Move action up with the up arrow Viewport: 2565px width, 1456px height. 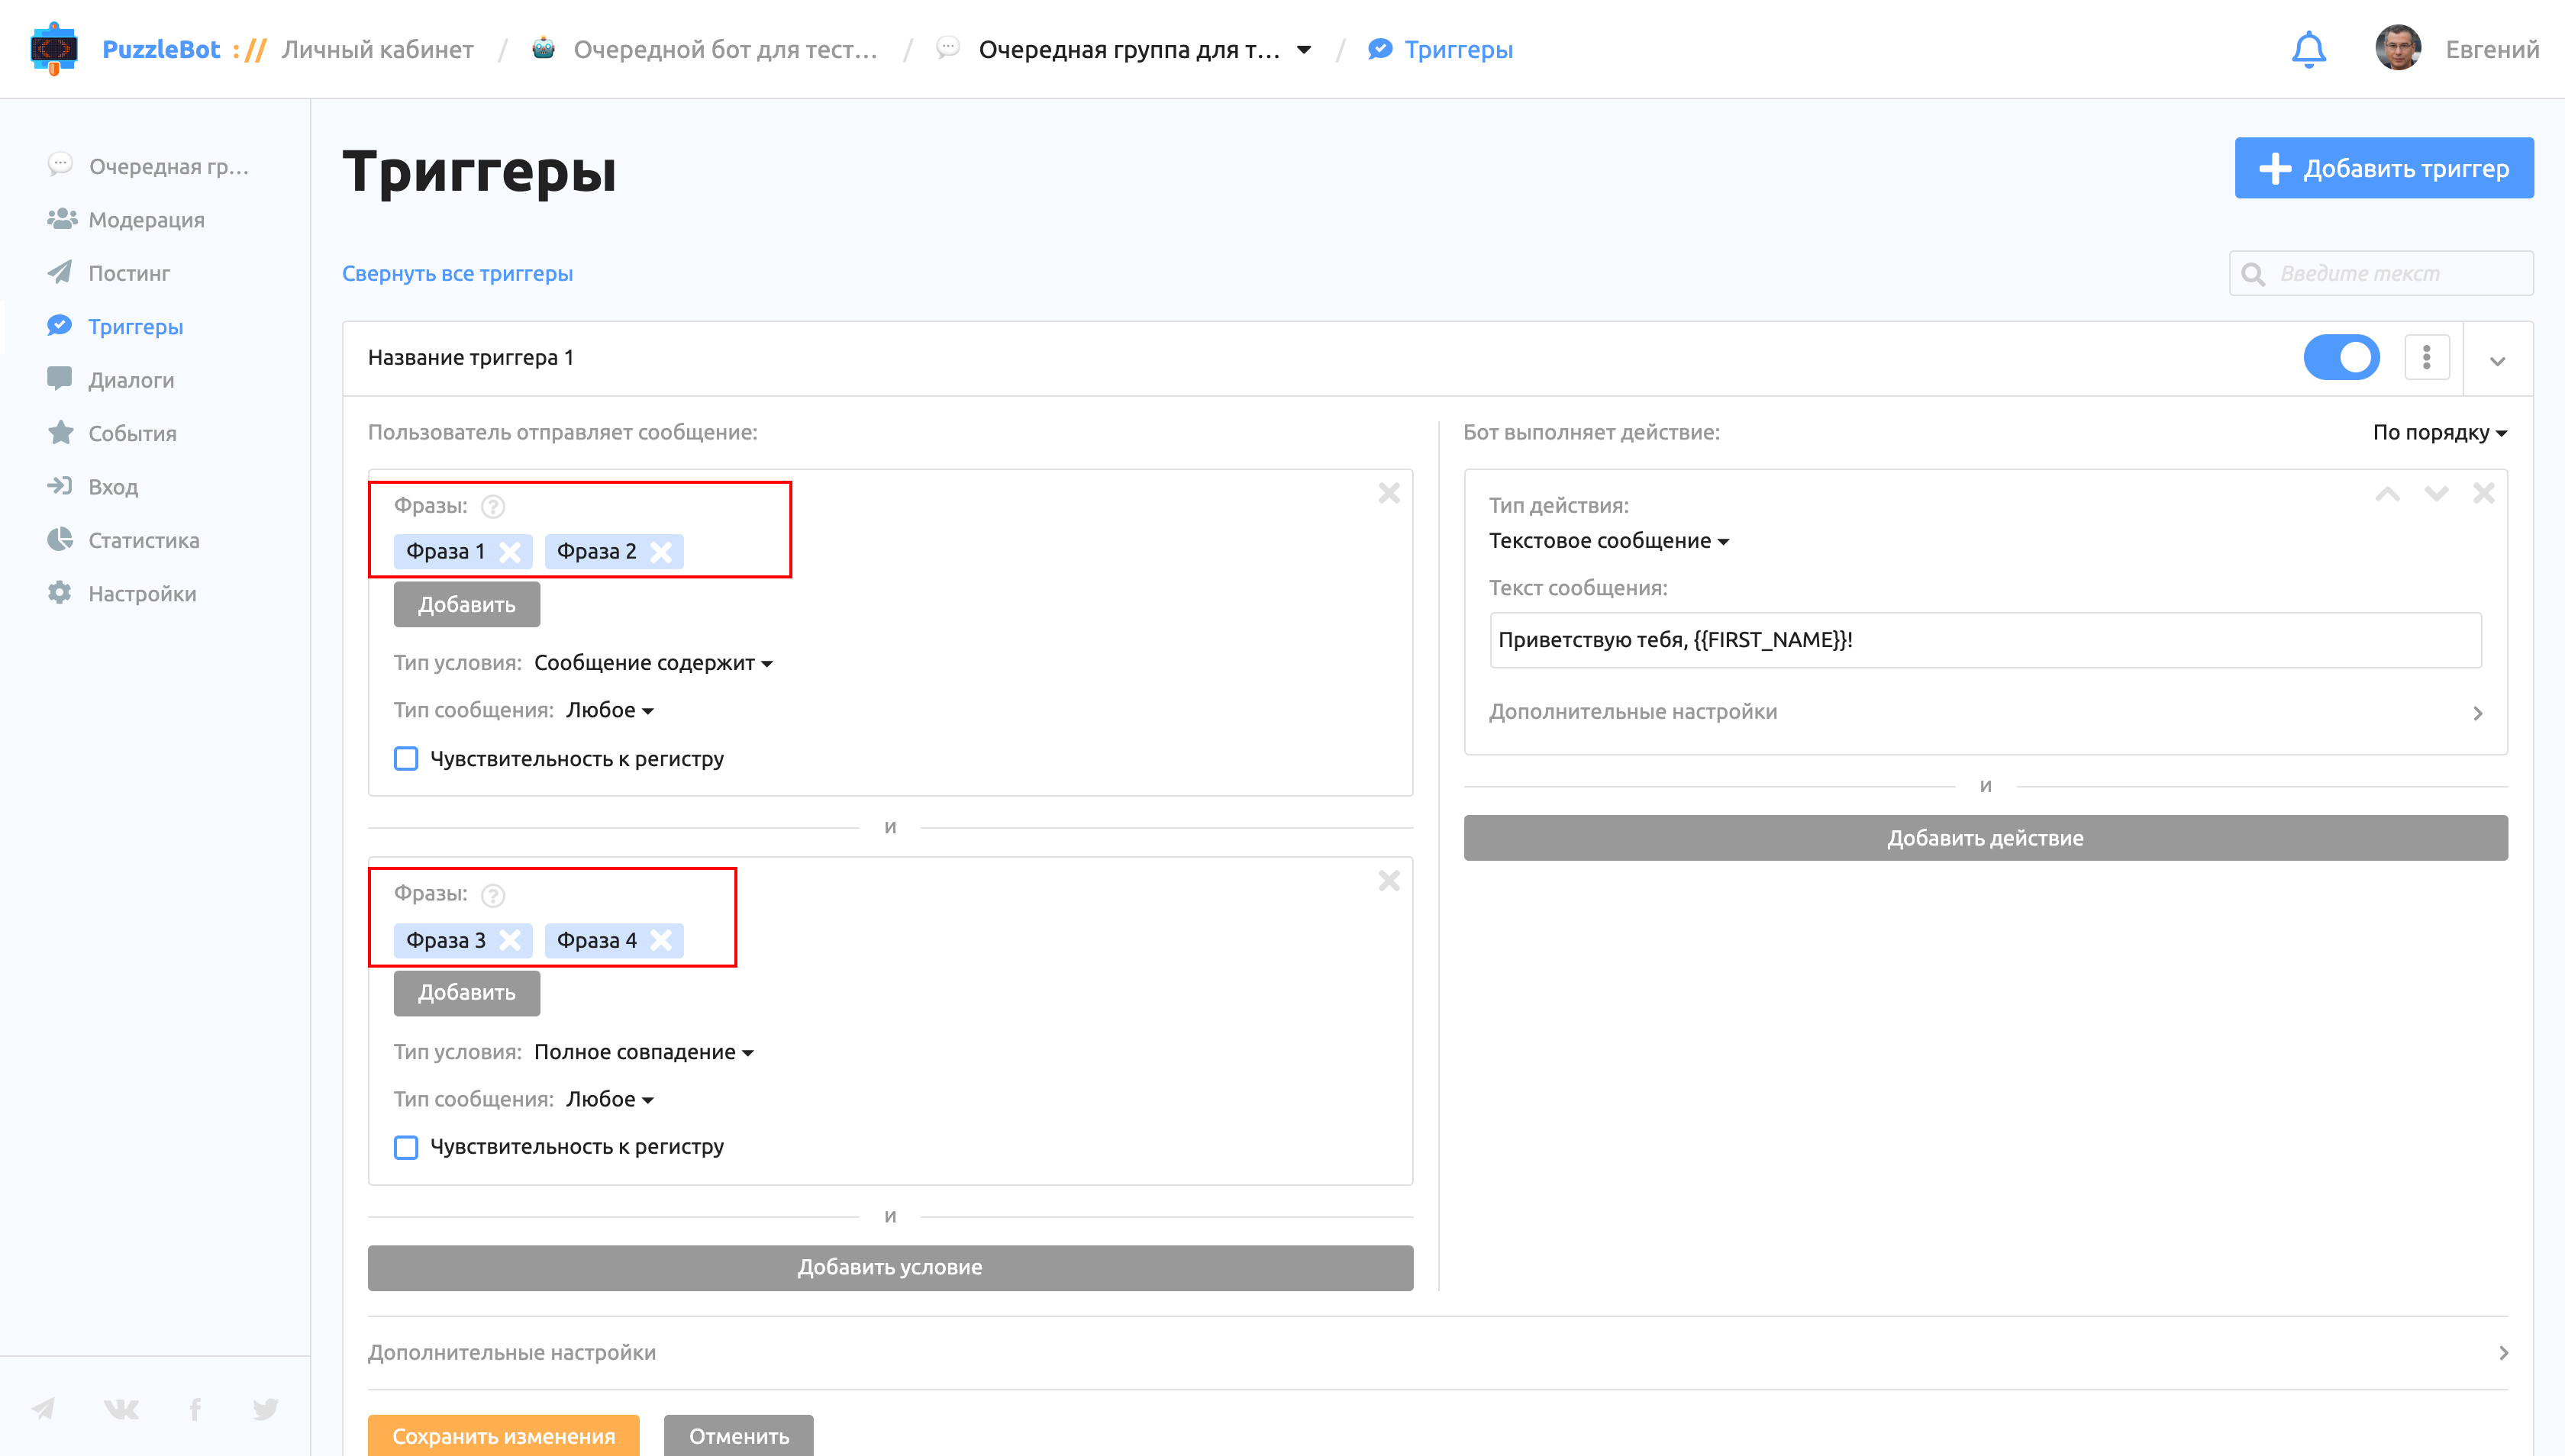2388,493
